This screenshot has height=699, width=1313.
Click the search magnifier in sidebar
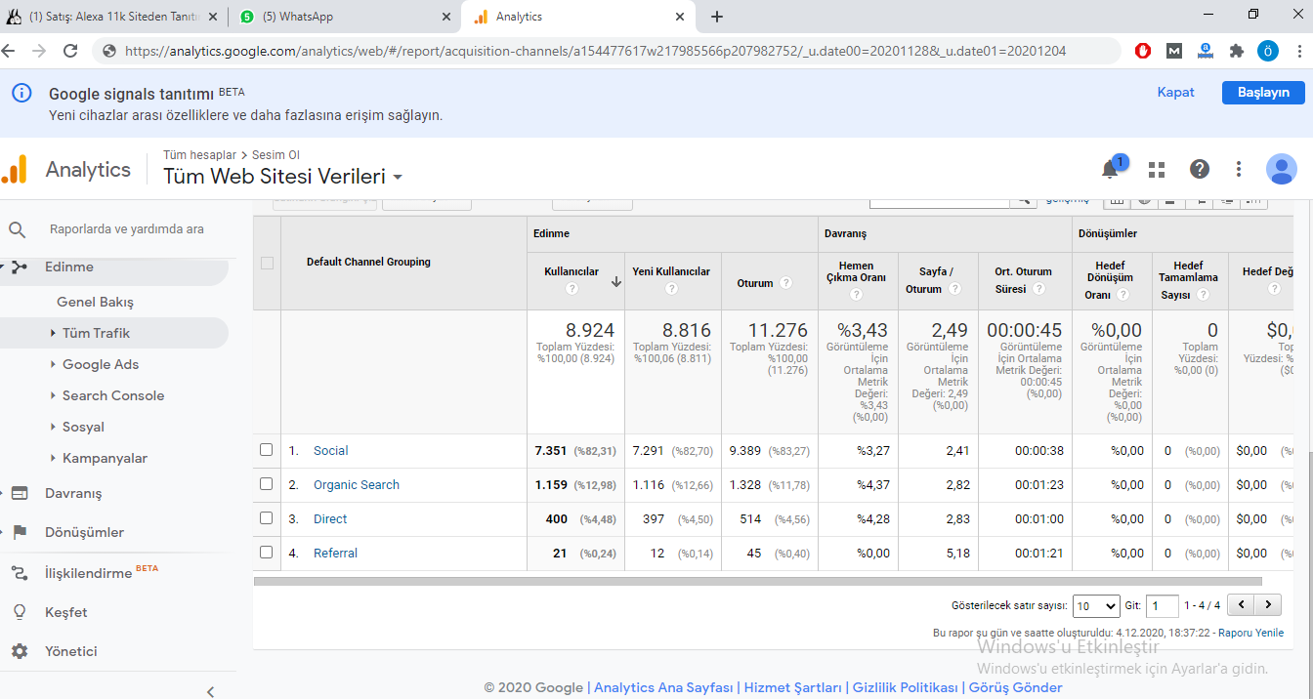click(x=18, y=229)
